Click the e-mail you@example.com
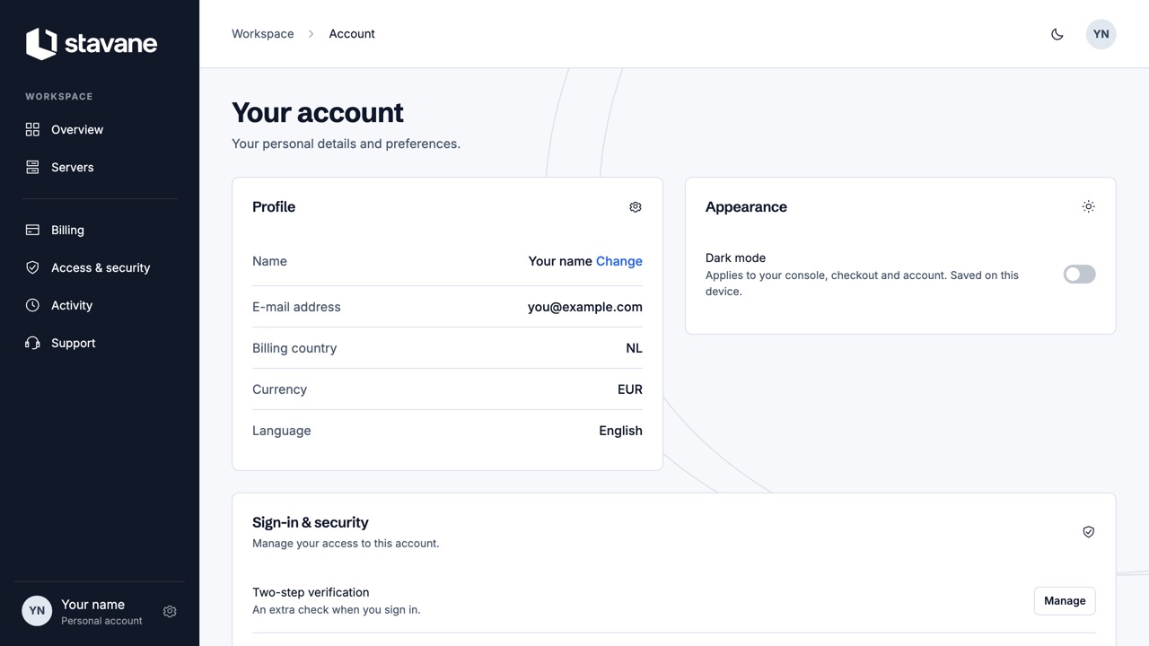Image resolution: width=1149 pixels, height=646 pixels. (x=585, y=307)
